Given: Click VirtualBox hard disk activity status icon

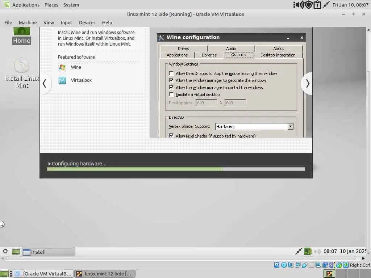Looking at the screenshot, I should tap(276, 265).
